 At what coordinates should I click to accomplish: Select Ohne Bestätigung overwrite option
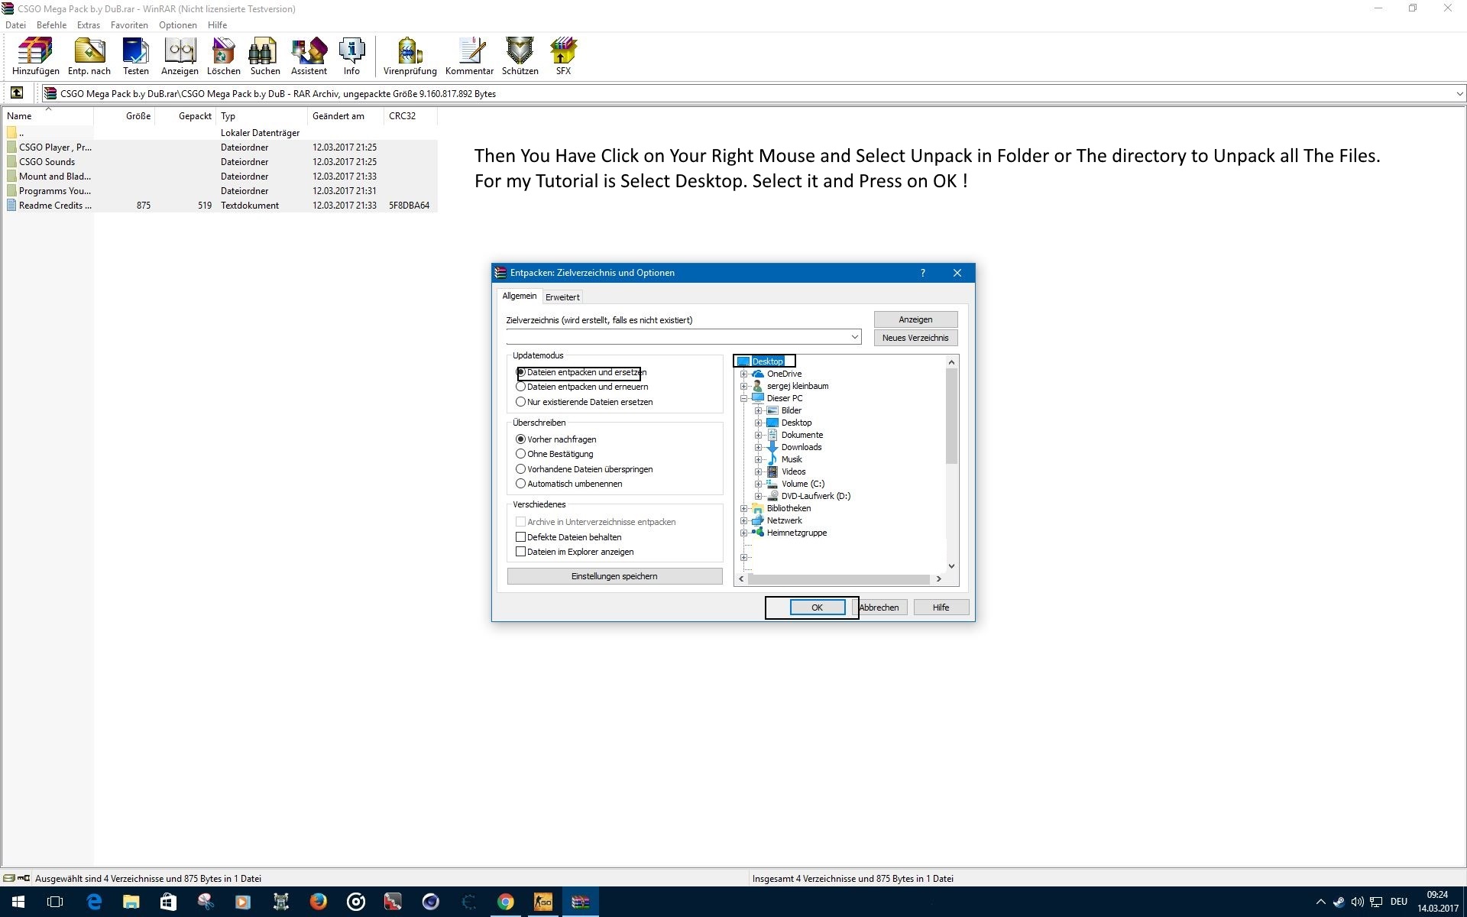[555, 454]
